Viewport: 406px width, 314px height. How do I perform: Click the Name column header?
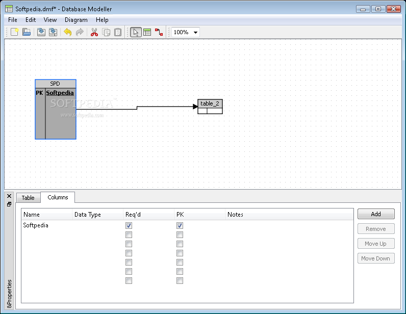tap(46, 215)
